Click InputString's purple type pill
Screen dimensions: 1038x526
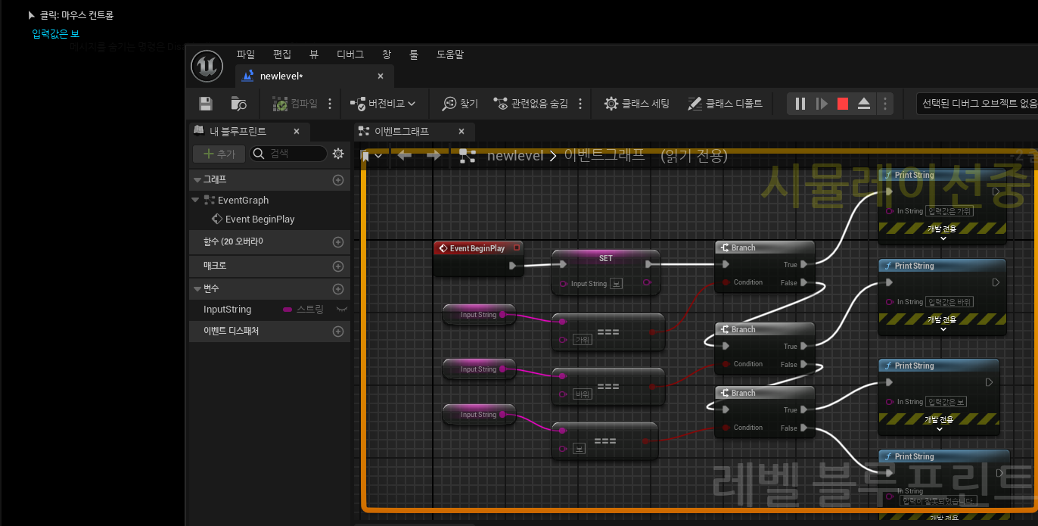287,310
